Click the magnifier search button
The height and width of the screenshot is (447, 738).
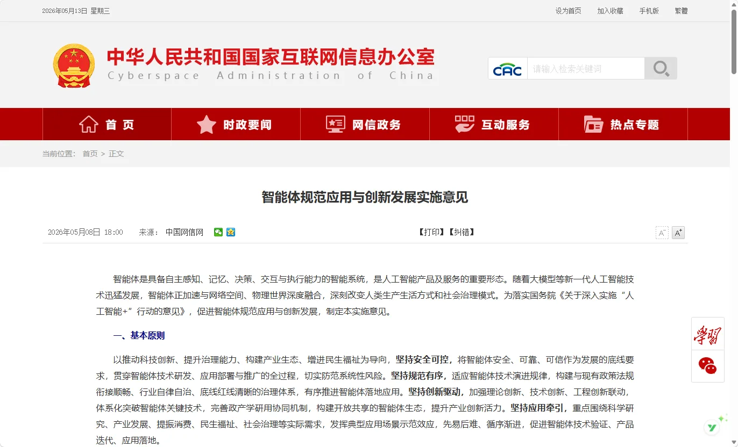[x=661, y=69]
